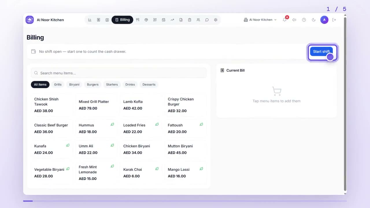Open the ID badge nav icon
Image resolution: width=370 pixels, height=208 pixels.
[107, 20]
